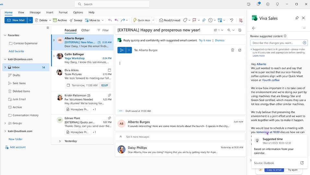Click the Forward arrow icon
This screenshot has width=310, height=175.
pos(123,20)
